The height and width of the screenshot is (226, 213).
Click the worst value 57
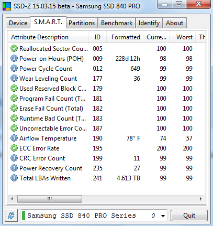click(x=189, y=138)
